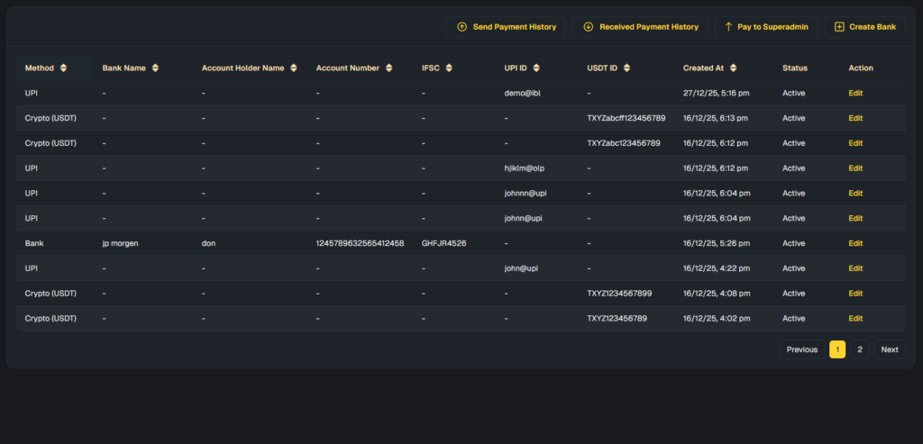The image size is (923, 444).
Task: Click the Received Payment History download icon
Action: [x=589, y=27]
